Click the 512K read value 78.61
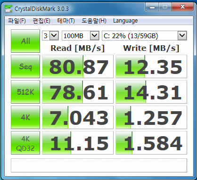Viewport: 197px width, 180px height. tap(78, 92)
